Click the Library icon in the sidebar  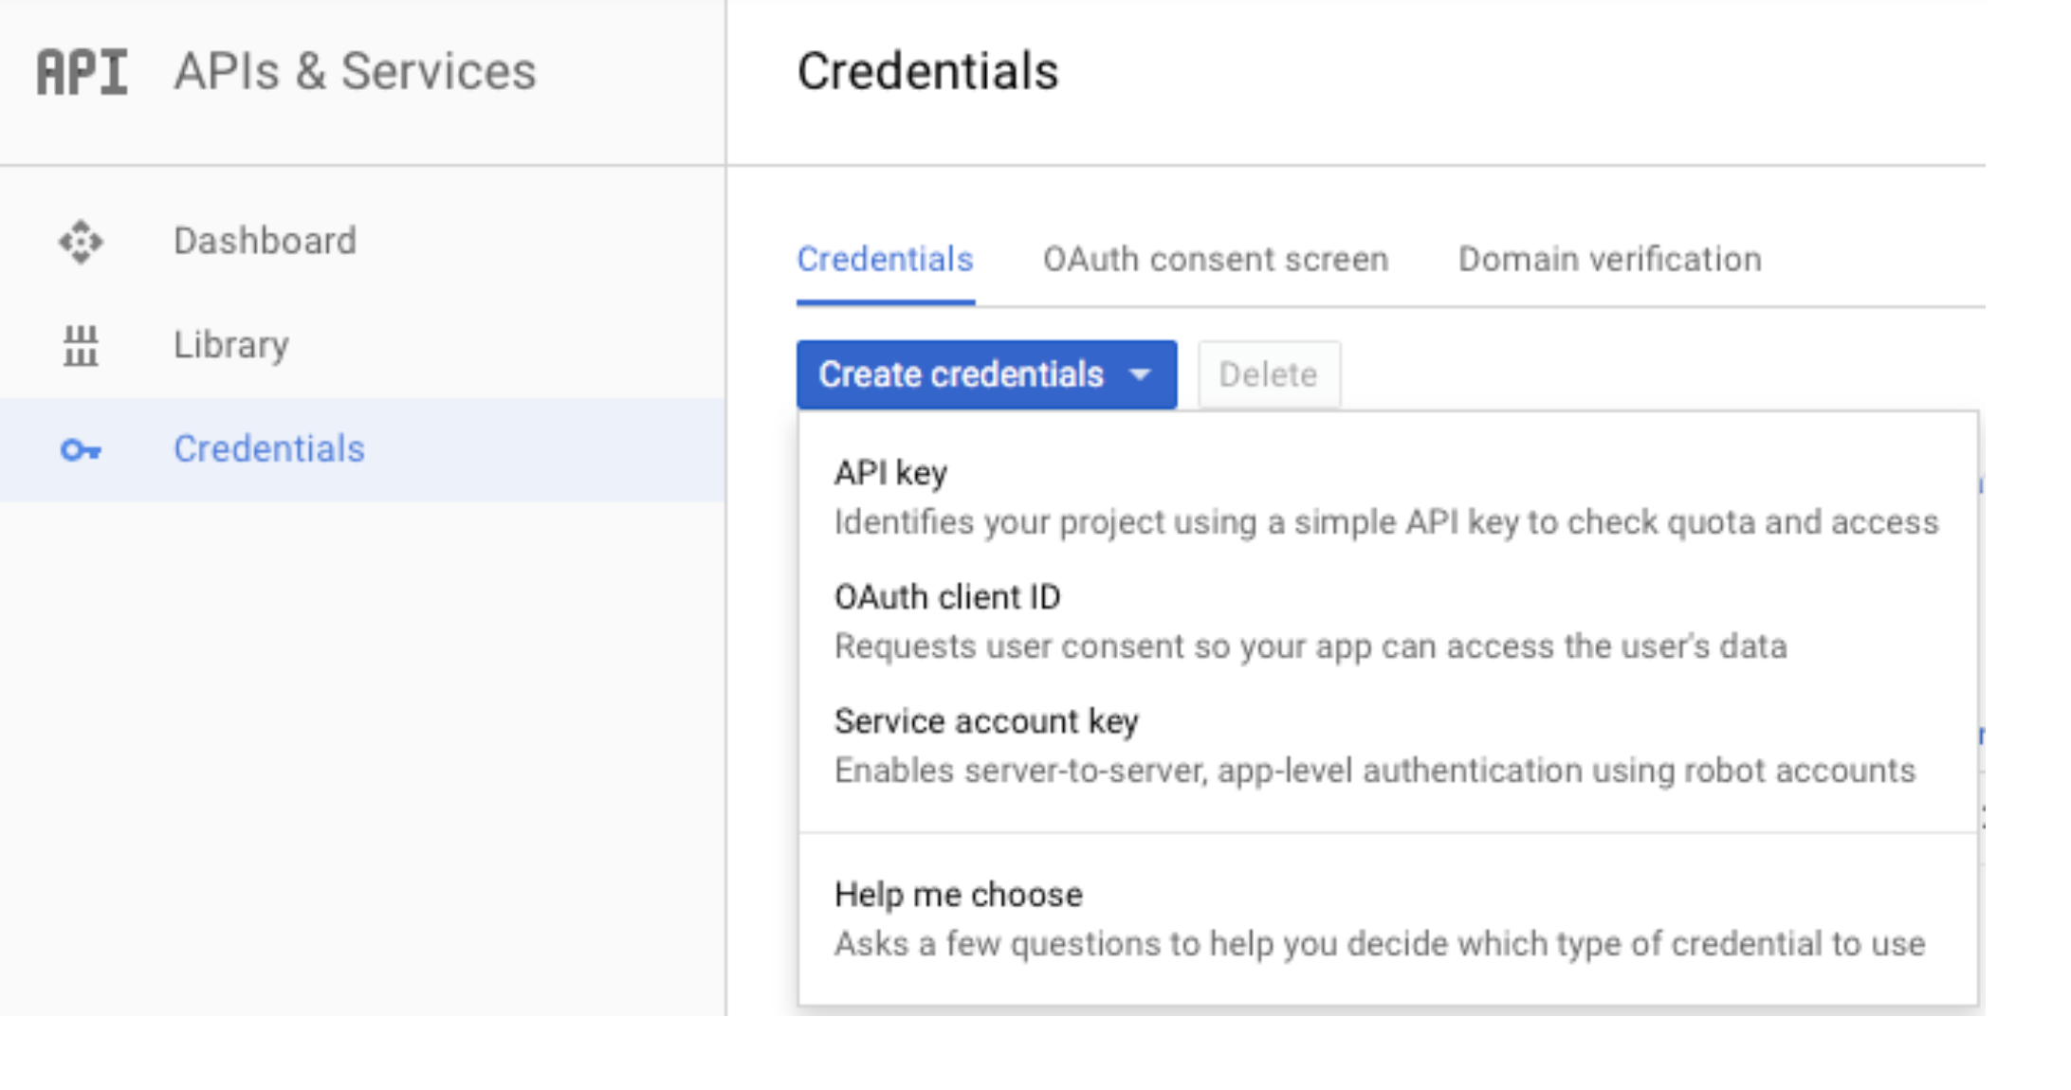(x=82, y=345)
